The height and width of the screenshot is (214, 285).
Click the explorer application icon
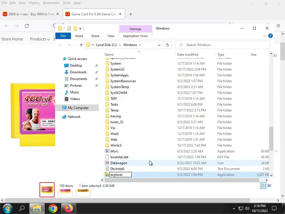[107, 175]
